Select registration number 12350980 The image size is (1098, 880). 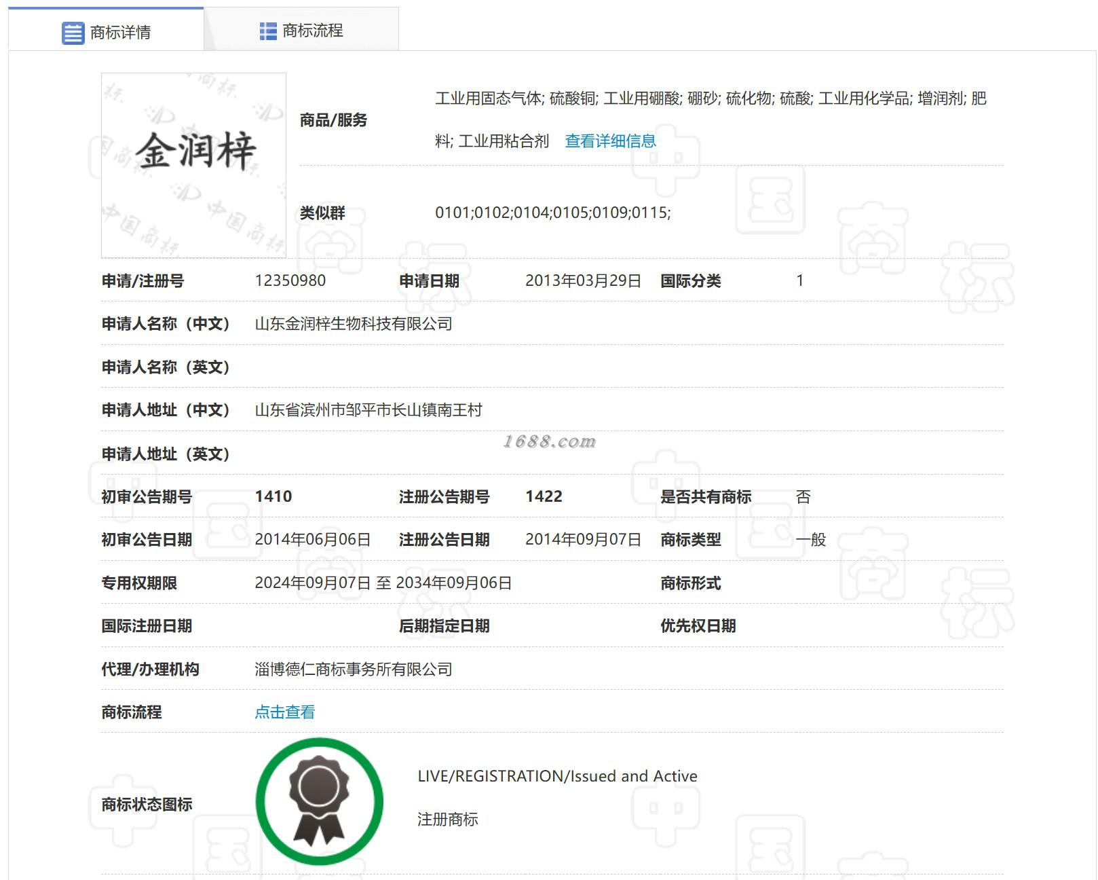290,280
